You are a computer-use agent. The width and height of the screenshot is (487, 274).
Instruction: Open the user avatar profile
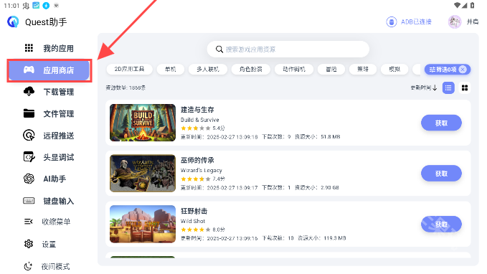[x=455, y=22]
